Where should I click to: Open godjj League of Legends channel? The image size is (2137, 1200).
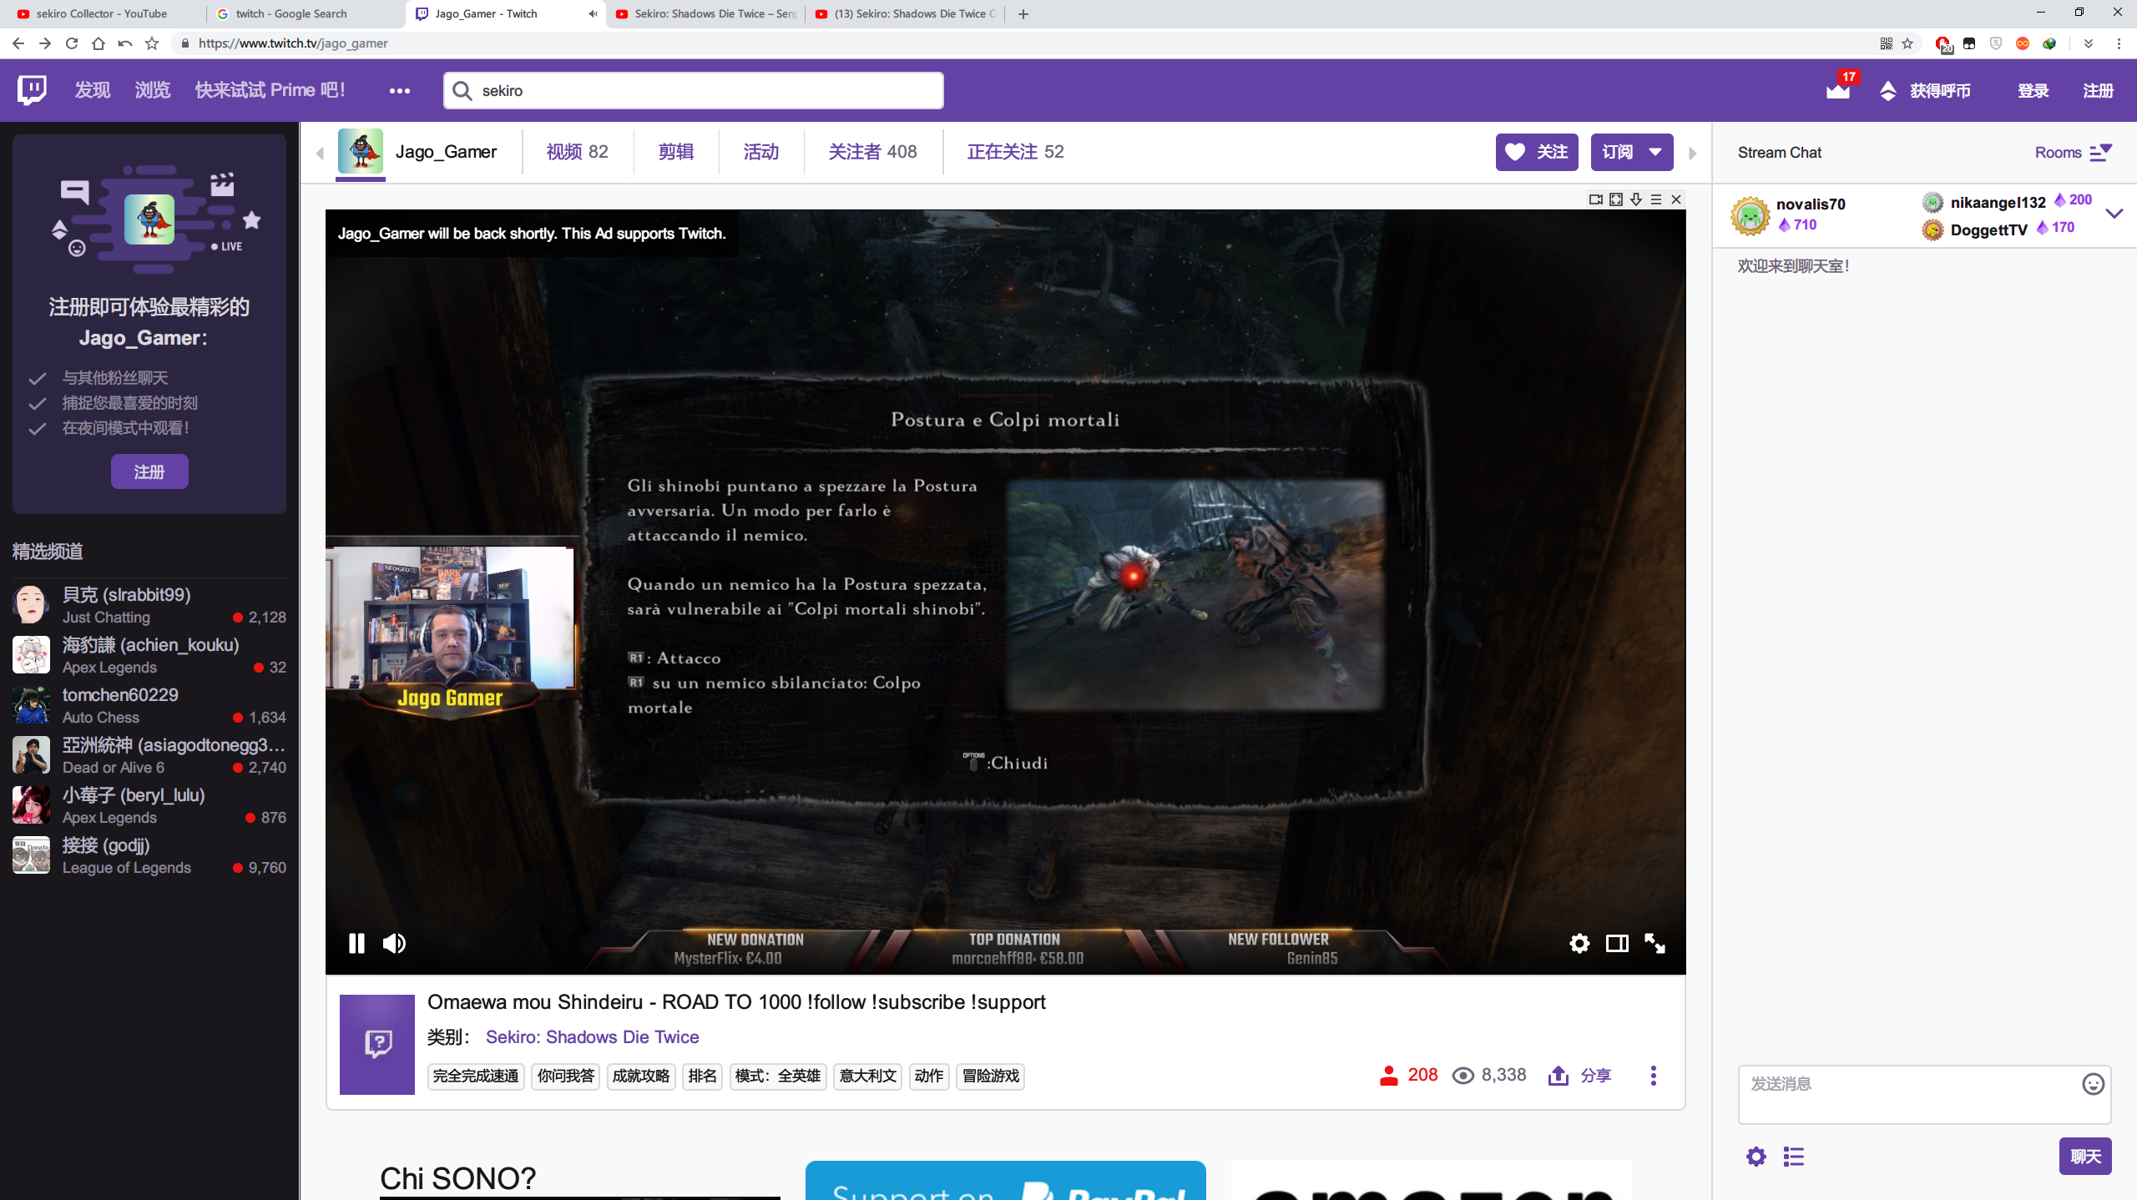click(149, 855)
